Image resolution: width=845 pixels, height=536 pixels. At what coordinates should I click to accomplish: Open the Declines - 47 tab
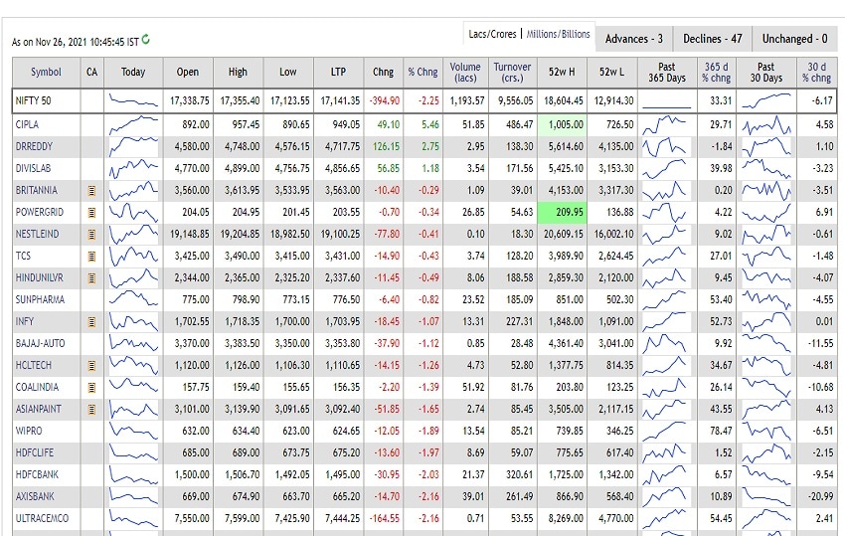tap(713, 39)
